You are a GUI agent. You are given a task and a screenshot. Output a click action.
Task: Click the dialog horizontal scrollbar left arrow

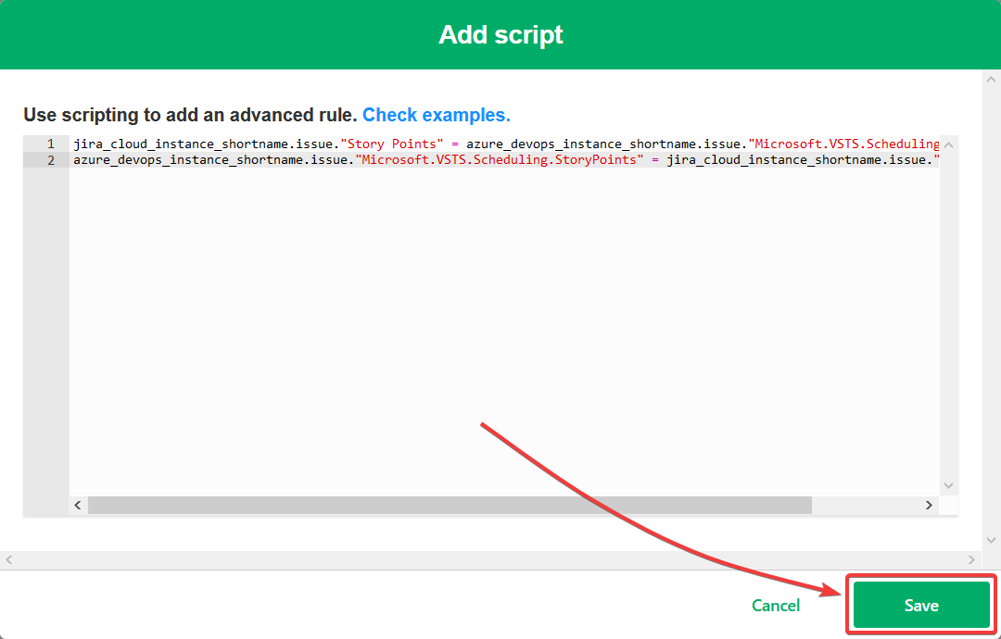point(9,560)
